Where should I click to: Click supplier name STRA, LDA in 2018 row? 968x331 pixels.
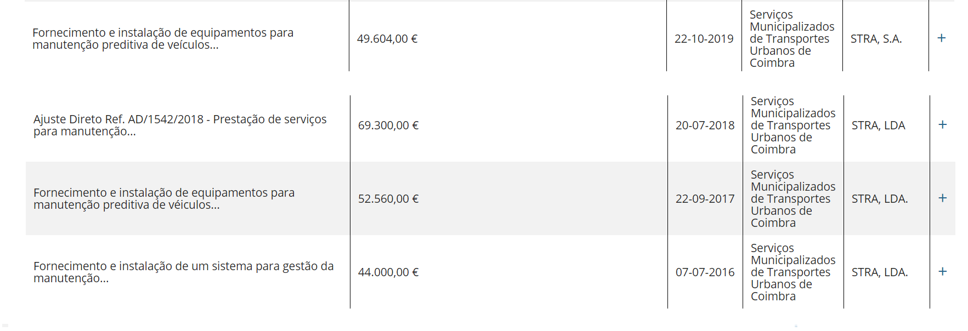coord(878,125)
